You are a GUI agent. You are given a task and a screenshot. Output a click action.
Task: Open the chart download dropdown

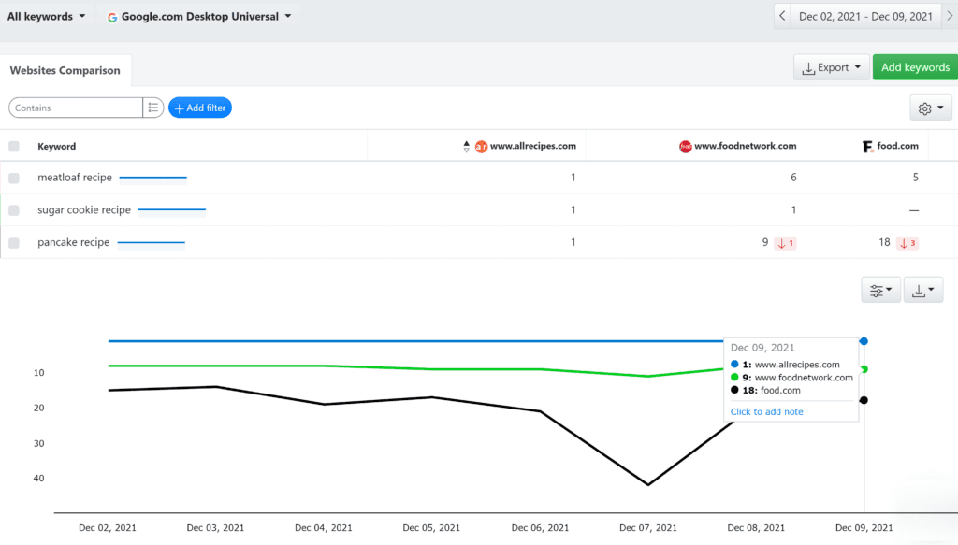point(922,291)
